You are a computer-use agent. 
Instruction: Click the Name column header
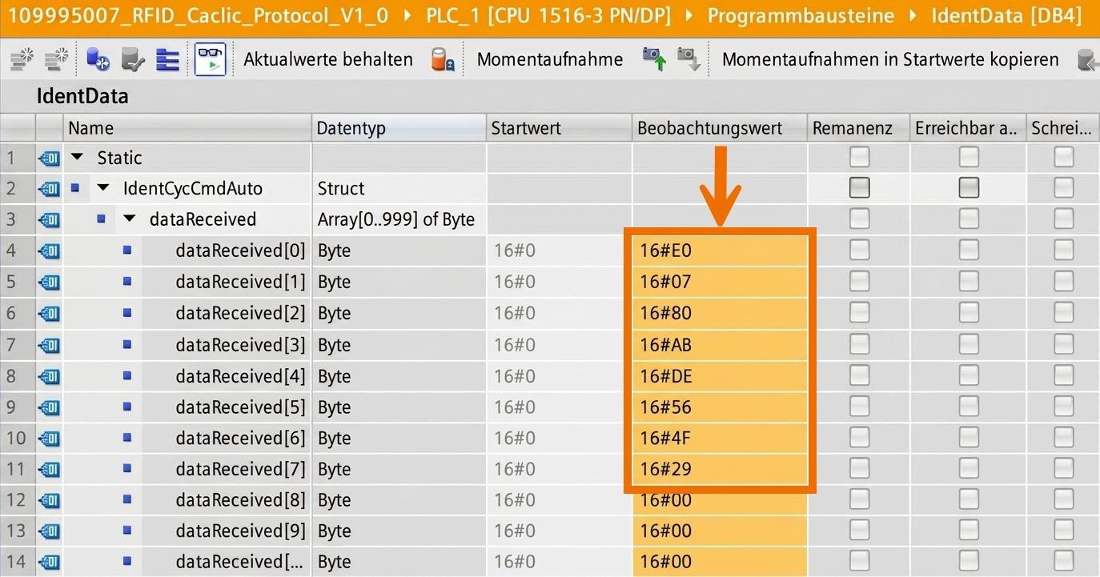(x=187, y=128)
